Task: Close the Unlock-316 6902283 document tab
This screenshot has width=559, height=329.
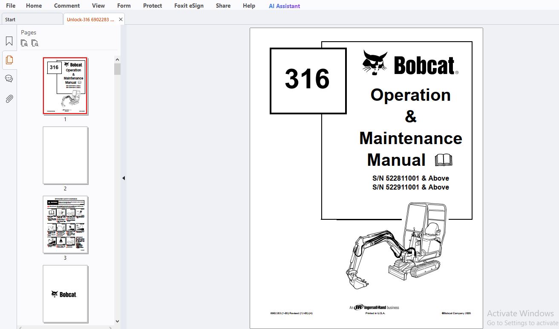Action: (121, 20)
